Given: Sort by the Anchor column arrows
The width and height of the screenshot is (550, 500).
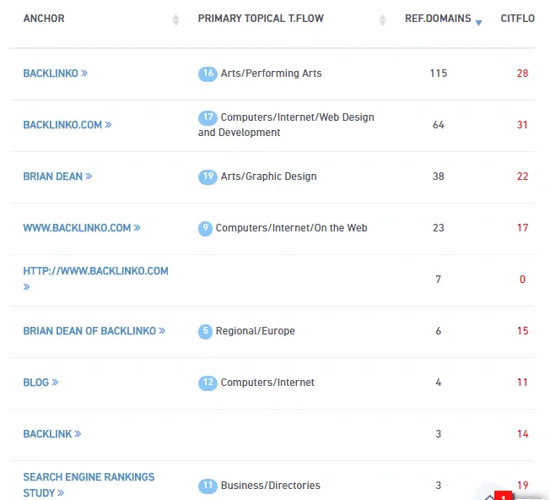Looking at the screenshot, I should click(175, 19).
